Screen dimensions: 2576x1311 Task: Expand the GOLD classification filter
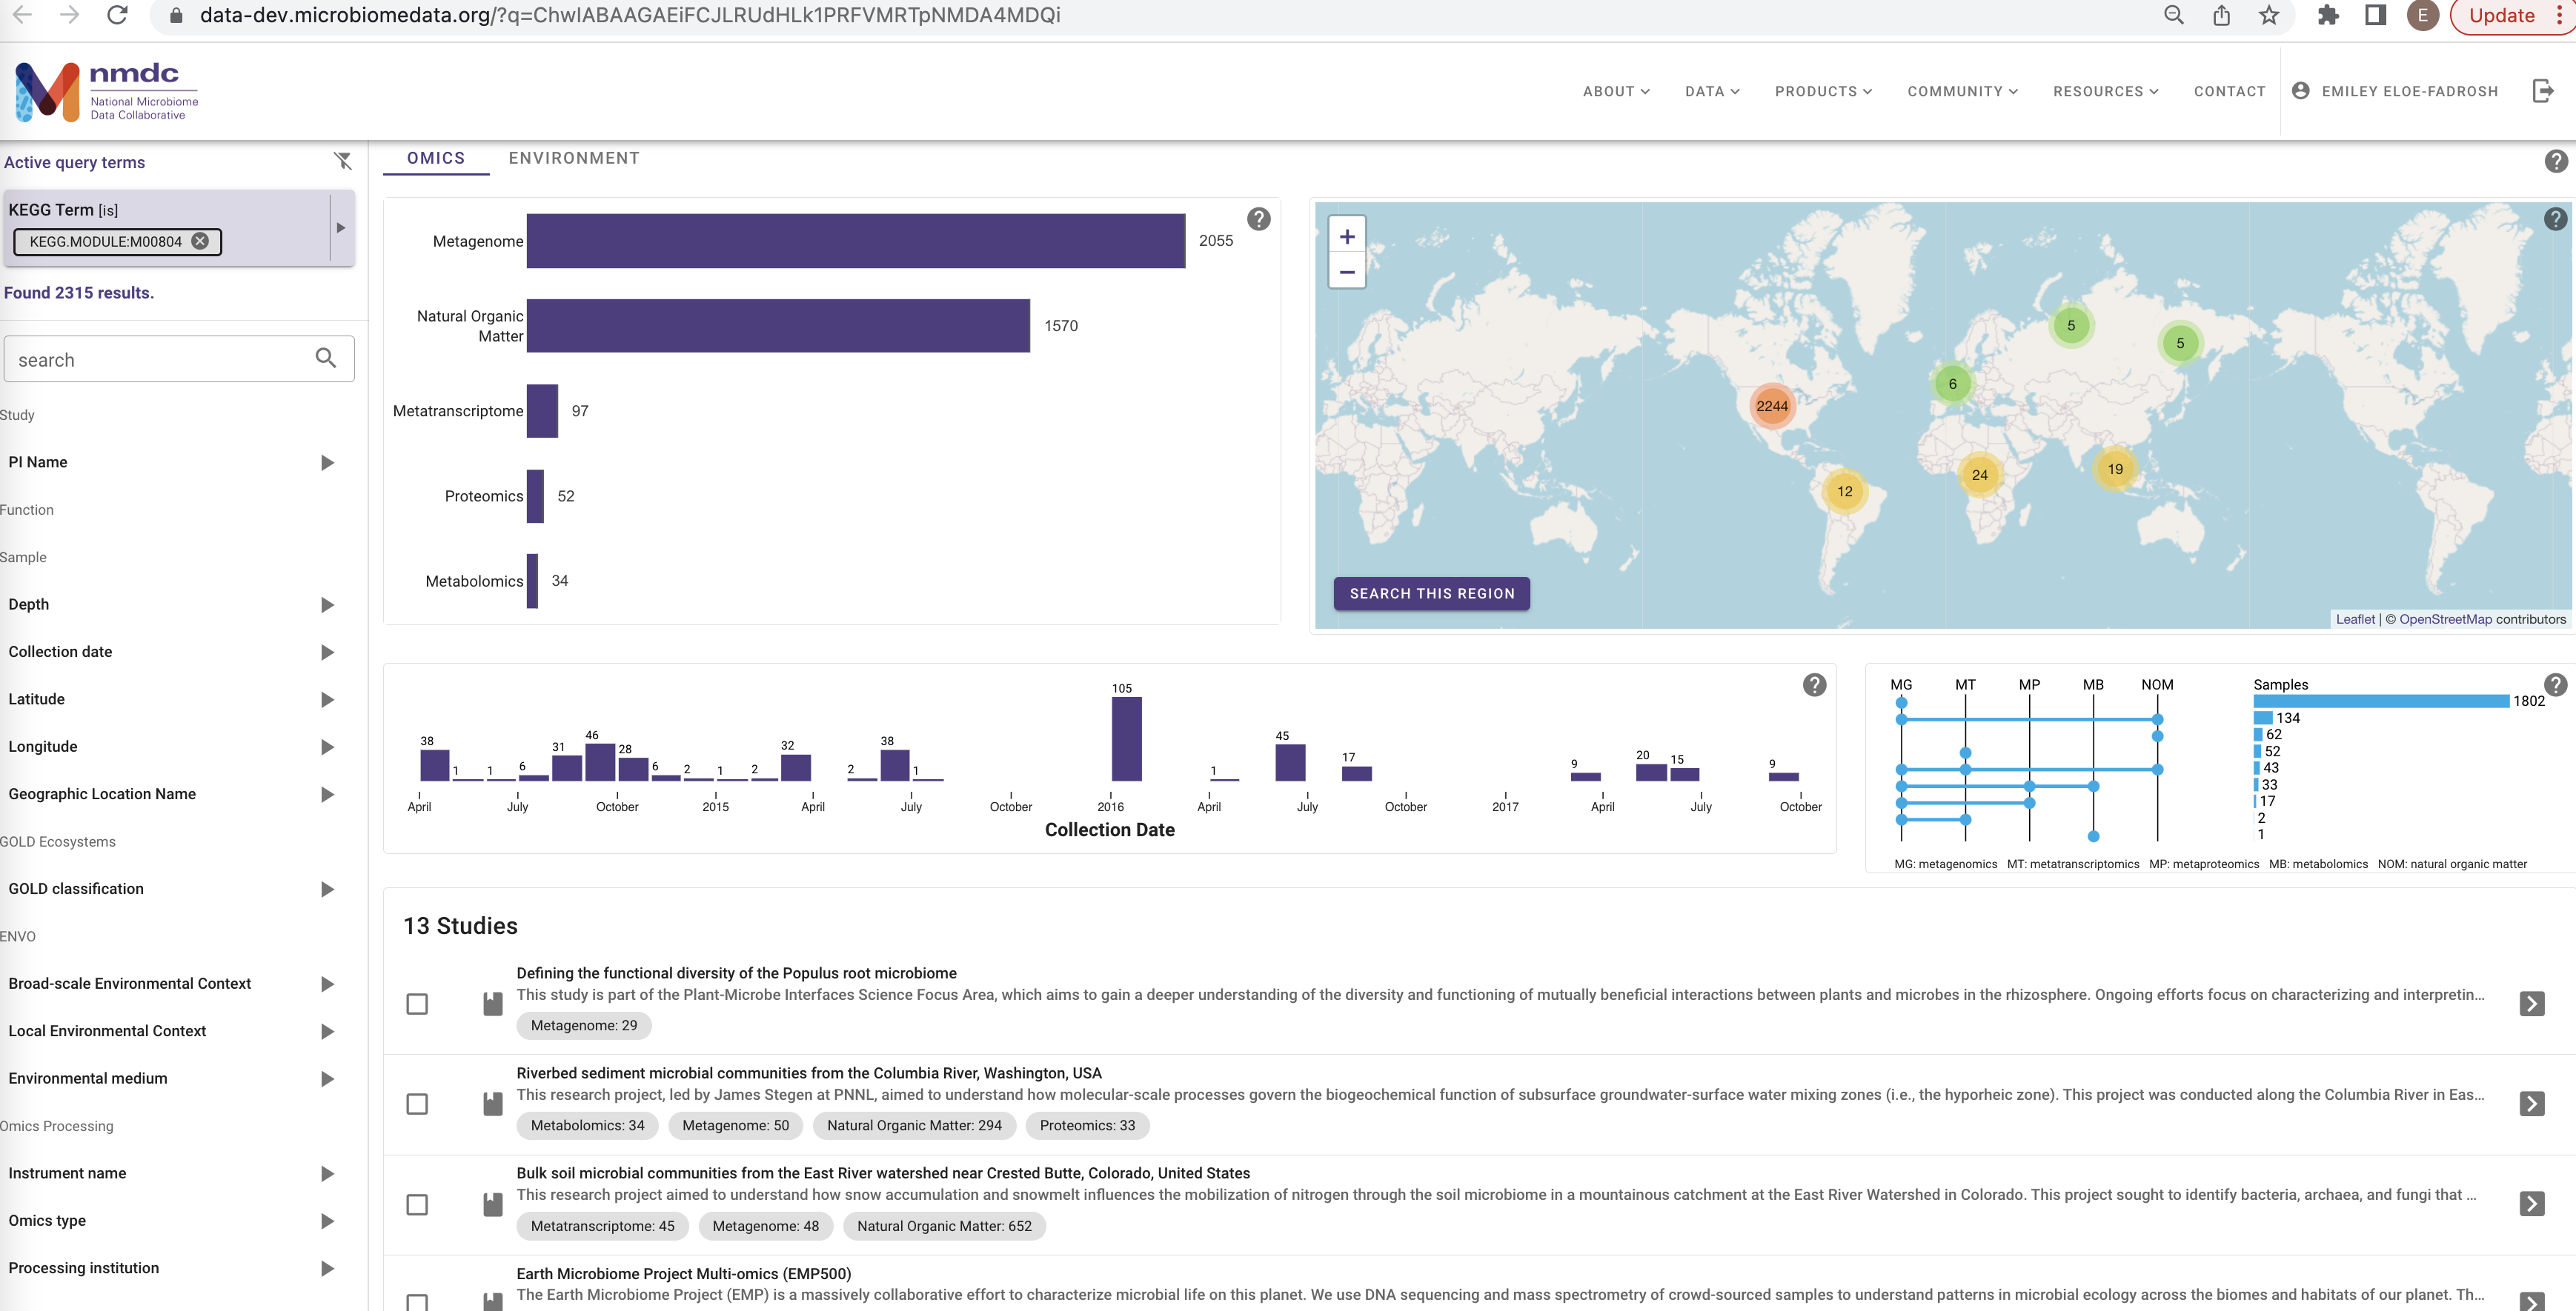pyautogui.click(x=325, y=888)
